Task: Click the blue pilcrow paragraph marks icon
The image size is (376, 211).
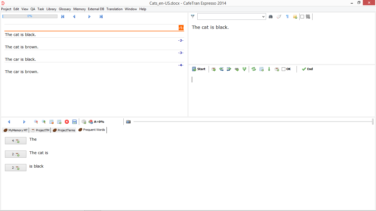Action: pos(287,17)
